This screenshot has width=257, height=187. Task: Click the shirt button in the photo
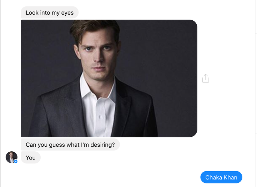pos(100,117)
